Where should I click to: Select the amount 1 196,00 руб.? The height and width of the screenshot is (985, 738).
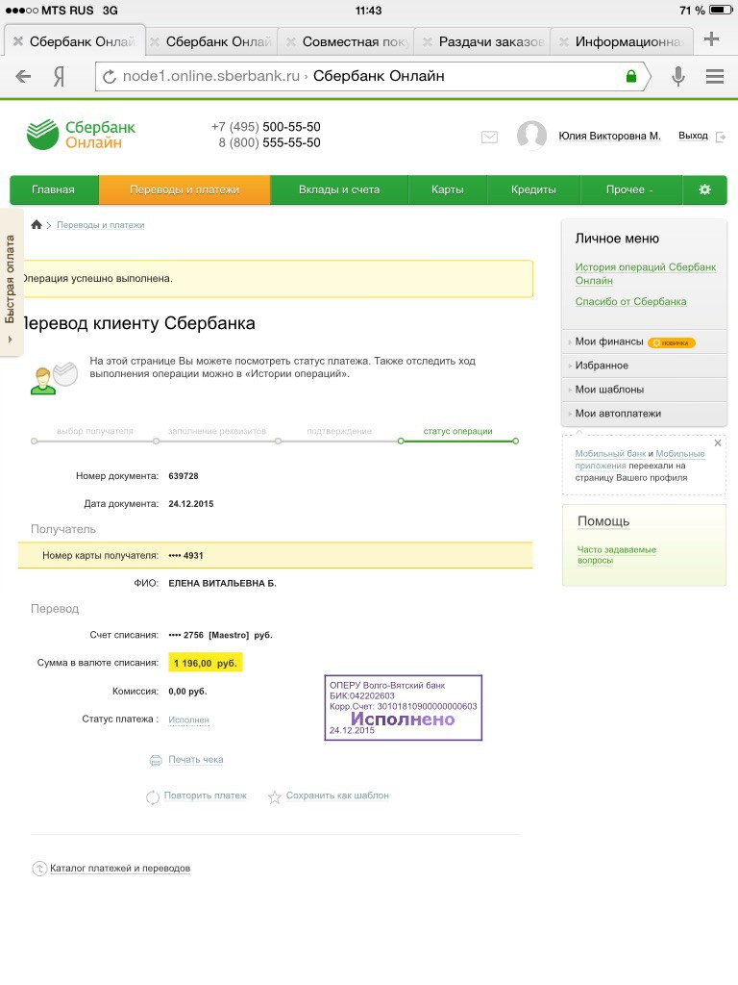click(206, 663)
